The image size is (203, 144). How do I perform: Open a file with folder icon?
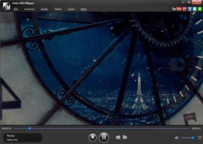[125, 137]
